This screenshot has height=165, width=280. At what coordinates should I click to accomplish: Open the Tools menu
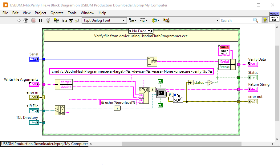click(72, 13)
